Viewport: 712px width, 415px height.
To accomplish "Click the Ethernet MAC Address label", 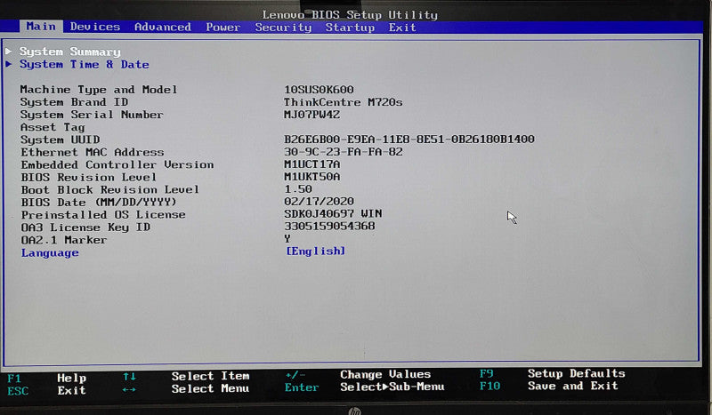I will pos(93,152).
